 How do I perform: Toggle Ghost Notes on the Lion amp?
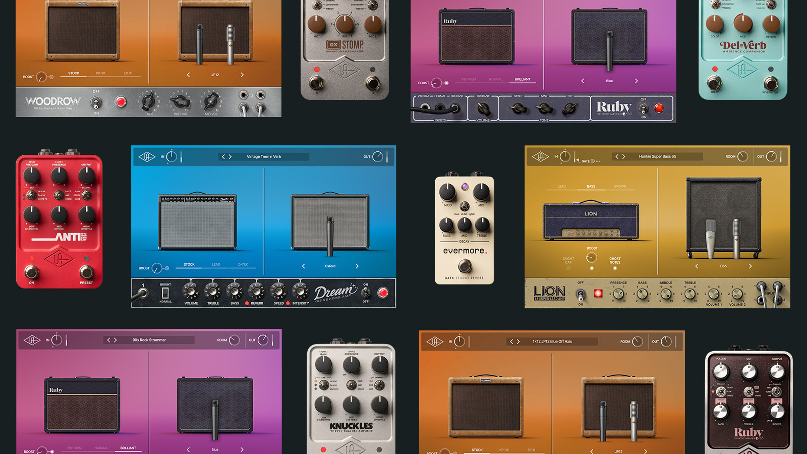pos(615,268)
